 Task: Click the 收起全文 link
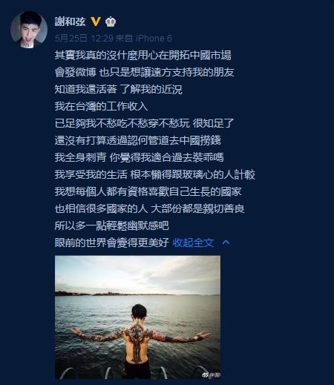click(x=193, y=243)
